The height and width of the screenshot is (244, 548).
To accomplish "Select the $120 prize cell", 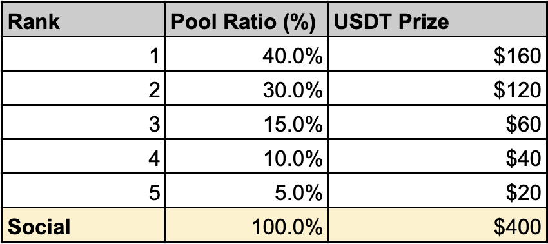I will click(438, 88).
